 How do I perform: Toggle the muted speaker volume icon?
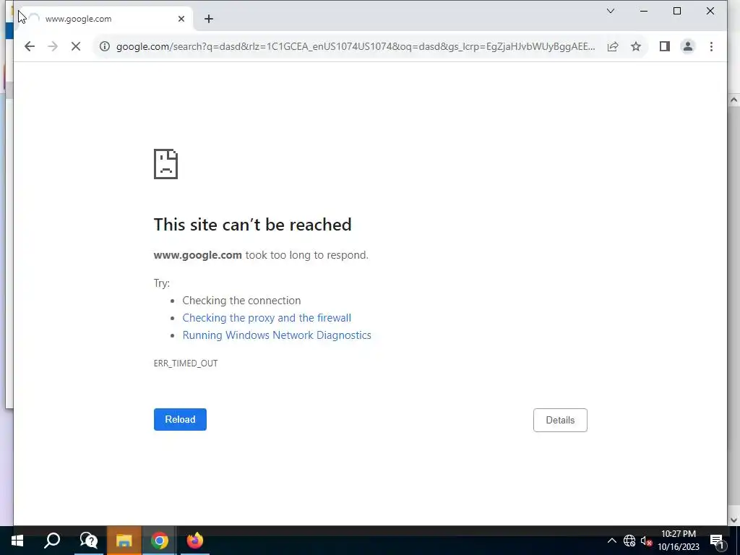coord(646,541)
